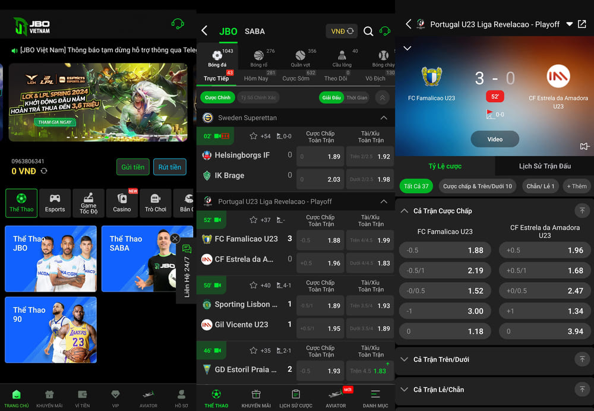Image resolution: width=594 pixels, height=411 pixels.
Task: Open Khuyến Mãi in home bottom navigation
Action: click(49, 399)
